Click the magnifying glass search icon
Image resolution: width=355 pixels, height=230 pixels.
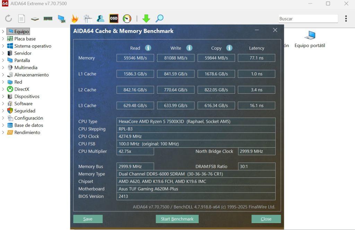click(x=159, y=19)
